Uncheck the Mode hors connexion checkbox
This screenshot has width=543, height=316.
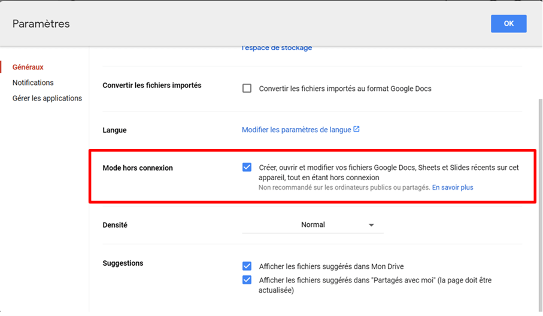point(247,168)
